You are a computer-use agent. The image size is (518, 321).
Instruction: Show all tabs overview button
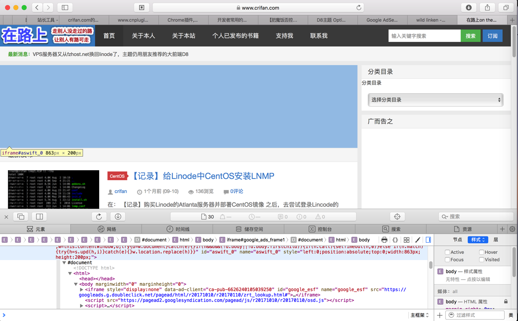point(506,7)
